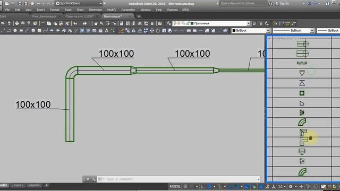Click the Cut scissors icon
Screen dimensions: 340x191
[43, 23]
